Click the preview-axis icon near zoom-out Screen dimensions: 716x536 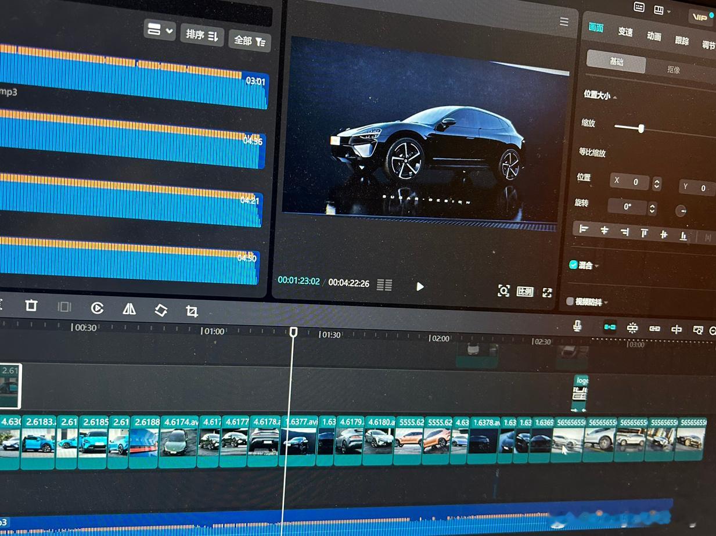698,330
